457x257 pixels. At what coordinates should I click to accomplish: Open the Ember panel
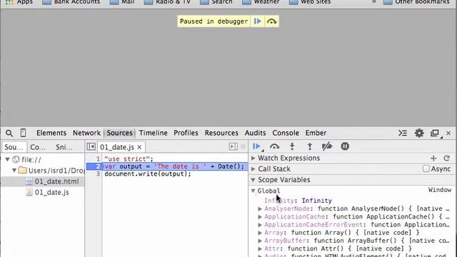316,133
